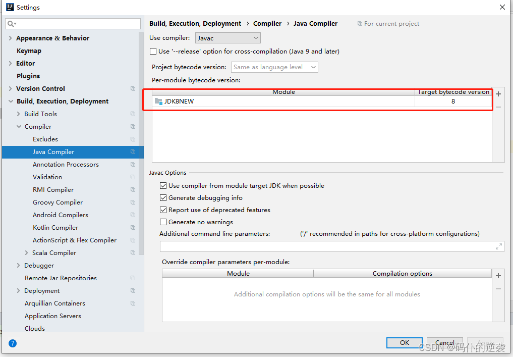The image size is (513, 357).
Task: Click the project-level icon next to Java Compiler
Action: coord(133,151)
